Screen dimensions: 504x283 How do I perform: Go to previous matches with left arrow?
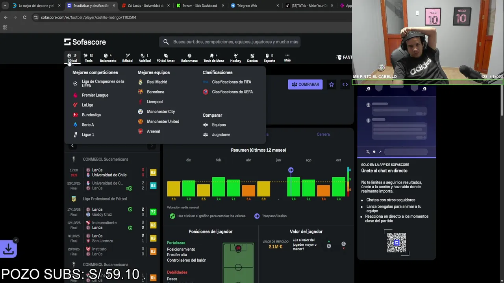72,146
